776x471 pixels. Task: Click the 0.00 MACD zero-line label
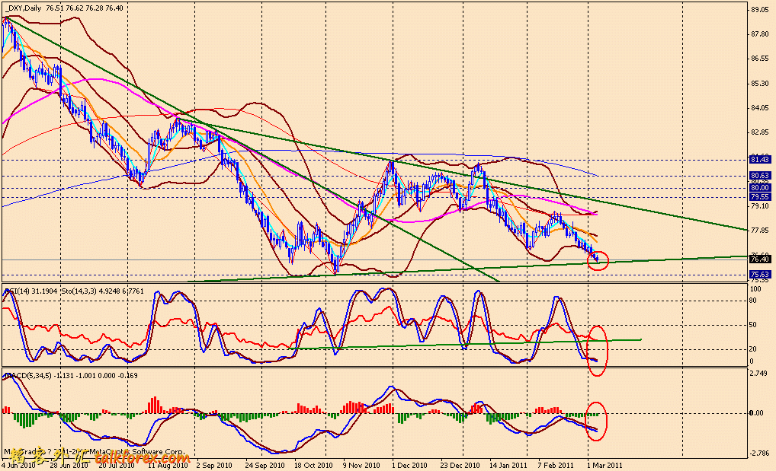coord(757,413)
